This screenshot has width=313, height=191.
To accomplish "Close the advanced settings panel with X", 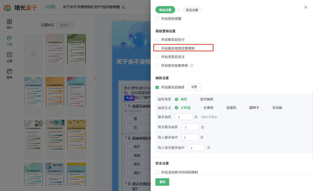I will pos(306,7).
